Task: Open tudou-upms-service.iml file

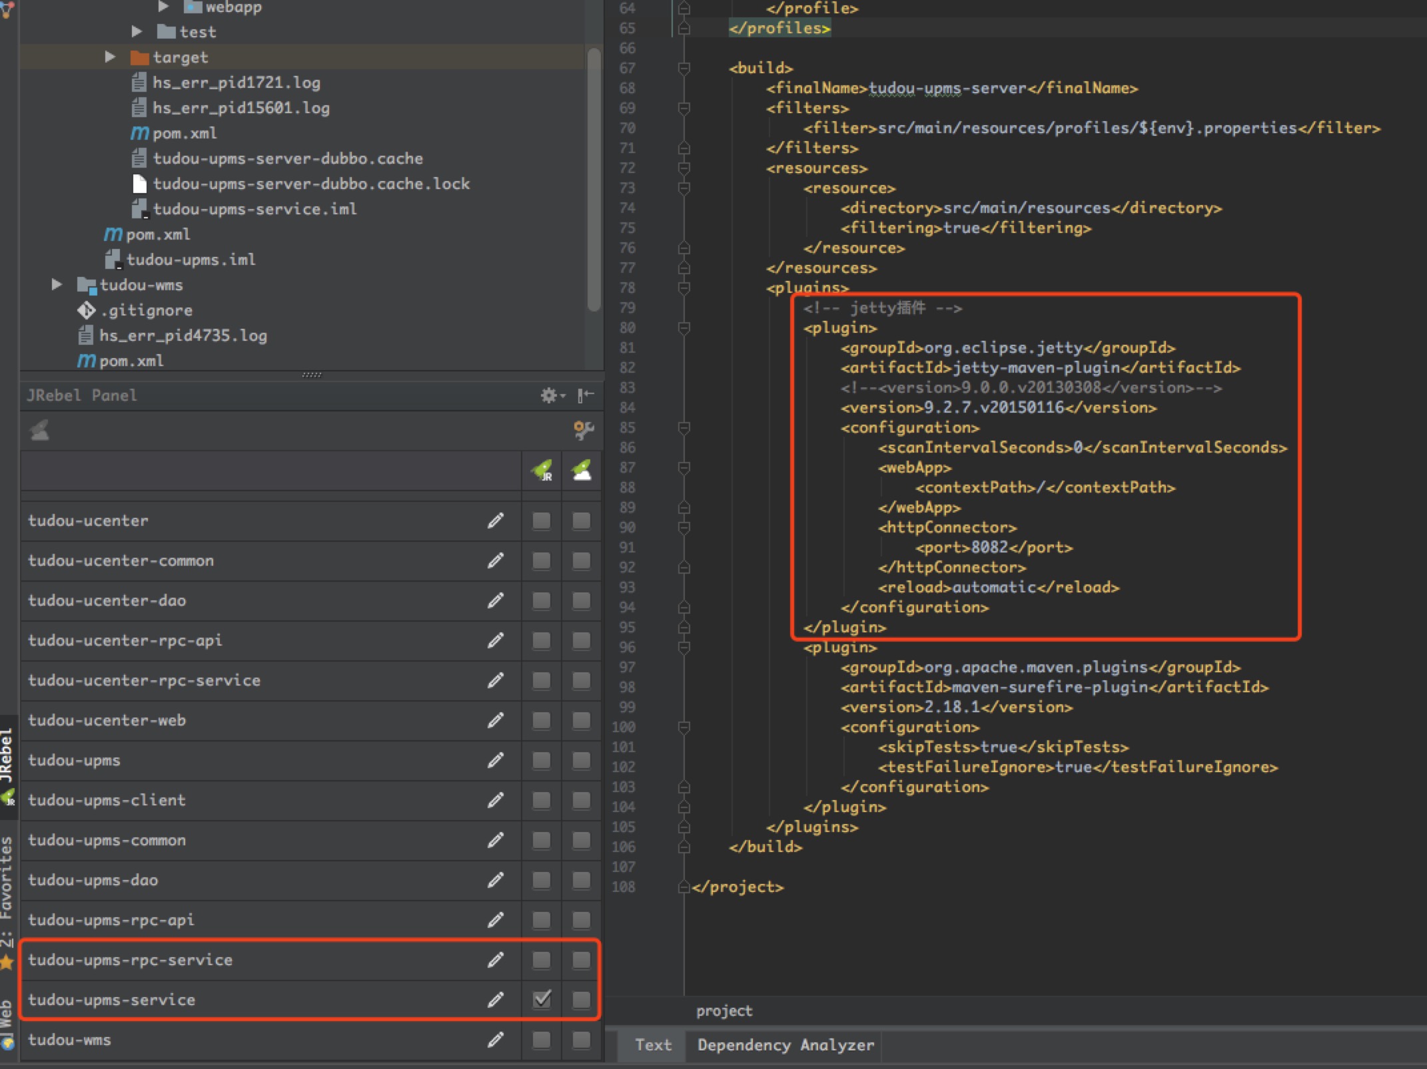Action: 244,209
